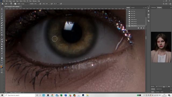Viewport: 172px width, 97px height.
Task: Select the Rectangular Marquee tool
Action: (x=2, y=11)
